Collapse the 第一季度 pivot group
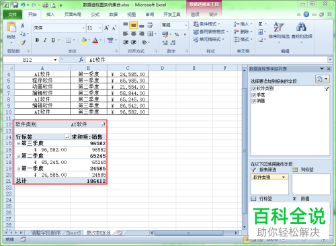This screenshot has height=246, width=336. (x=19, y=169)
